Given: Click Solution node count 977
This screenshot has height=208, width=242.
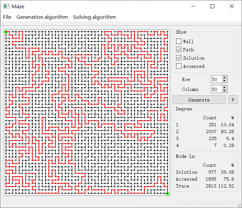Looking at the screenshot, I should (x=212, y=172).
